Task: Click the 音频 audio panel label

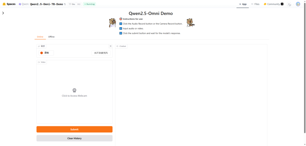Action: click(41, 46)
